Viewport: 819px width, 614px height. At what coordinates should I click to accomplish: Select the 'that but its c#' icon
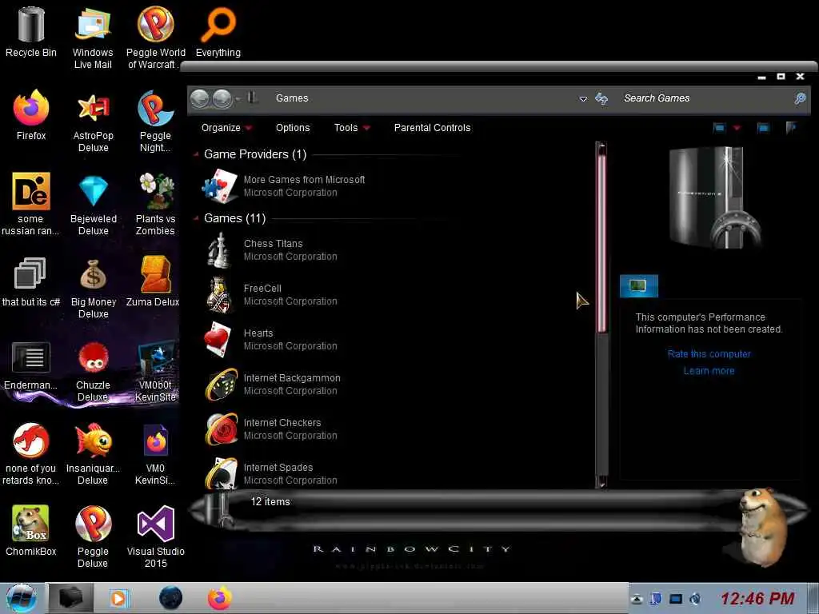[30, 273]
